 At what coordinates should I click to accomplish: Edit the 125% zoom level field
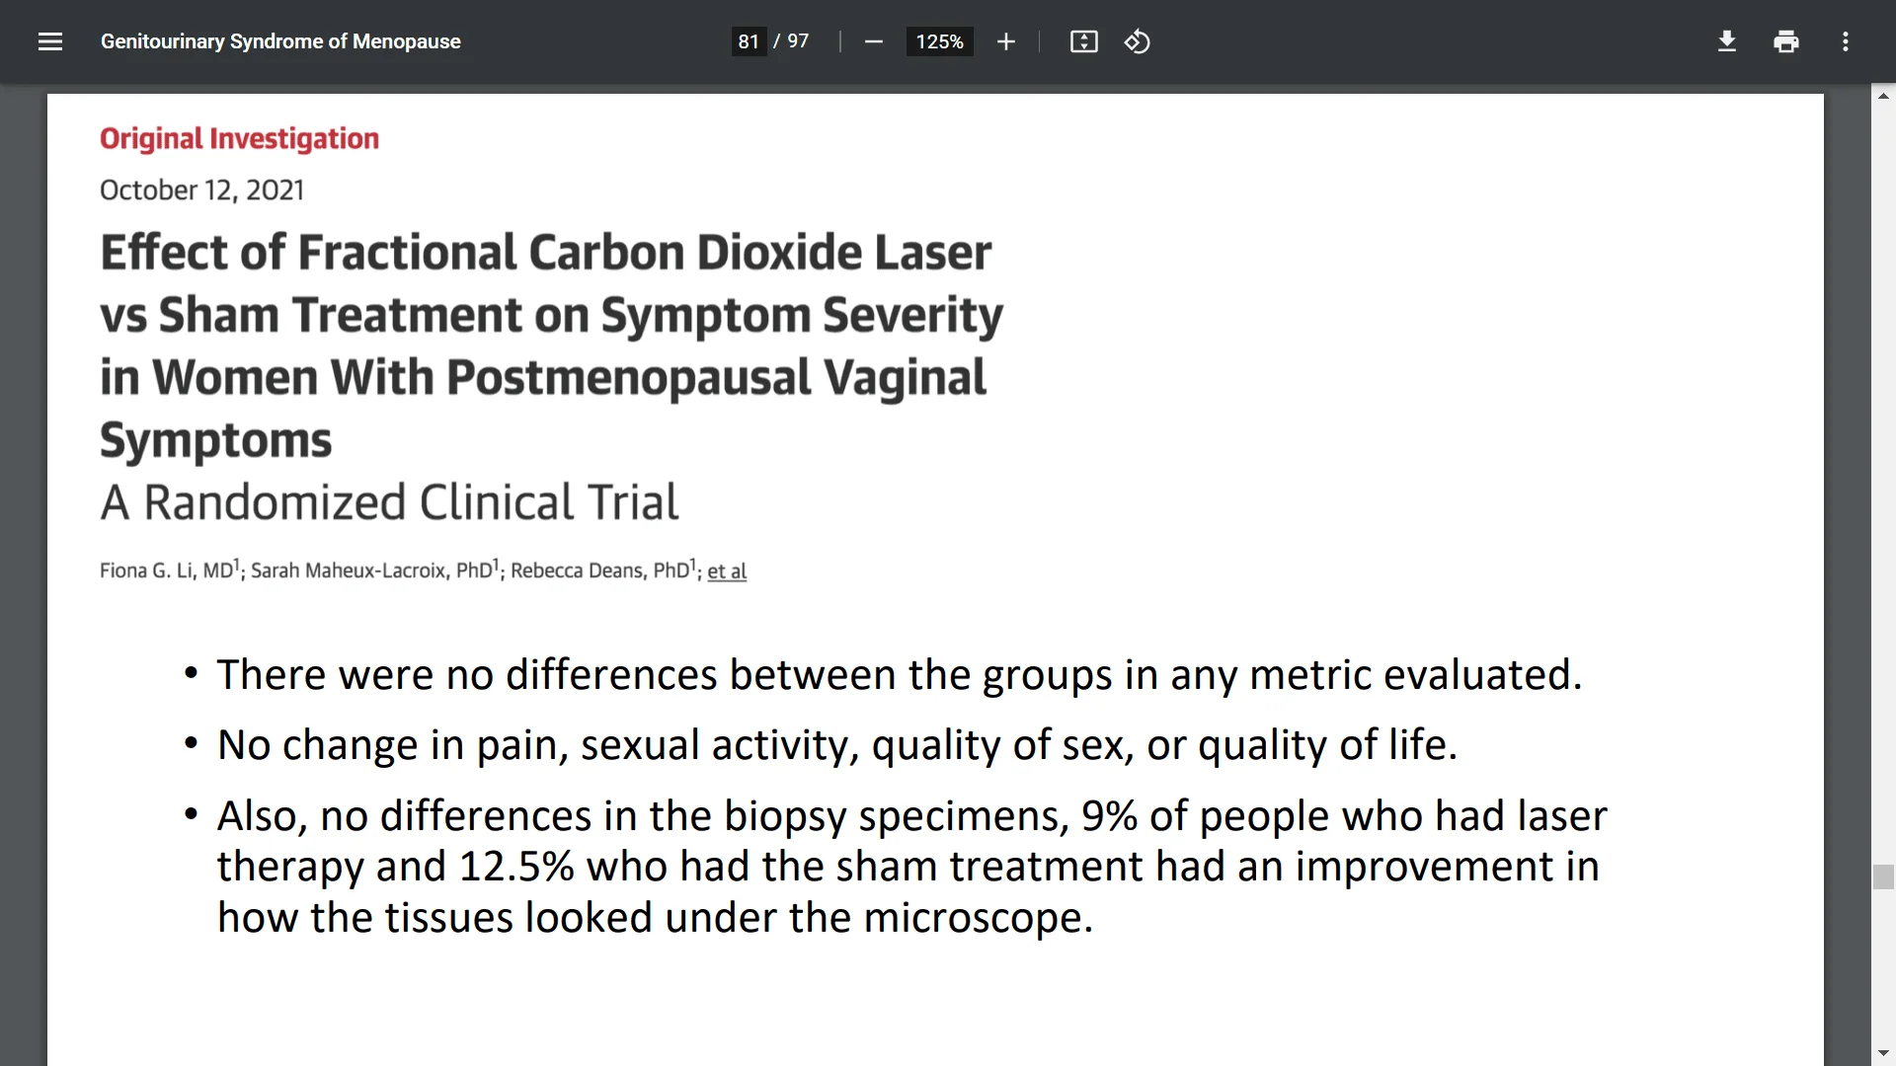point(939,41)
